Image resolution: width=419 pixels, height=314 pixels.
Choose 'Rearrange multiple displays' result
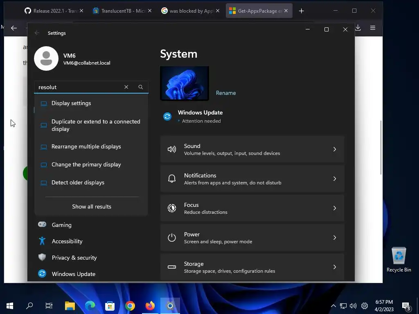point(91,146)
